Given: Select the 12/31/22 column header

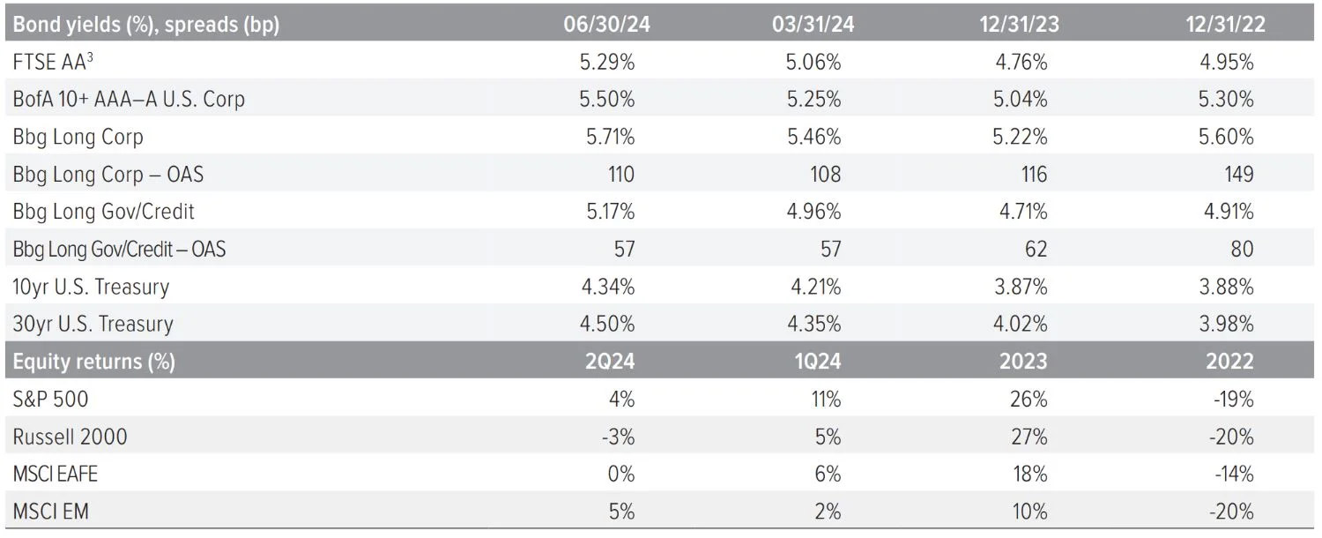Looking at the screenshot, I should (1225, 25).
